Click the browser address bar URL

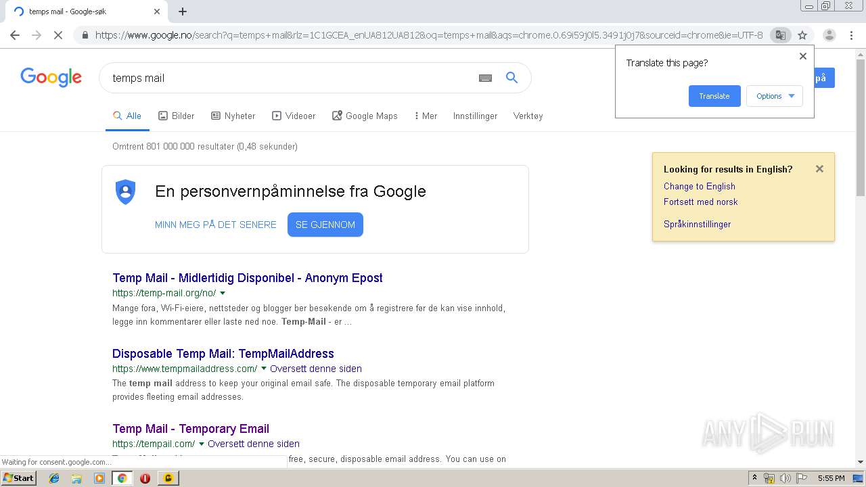[x=429, y=35]
